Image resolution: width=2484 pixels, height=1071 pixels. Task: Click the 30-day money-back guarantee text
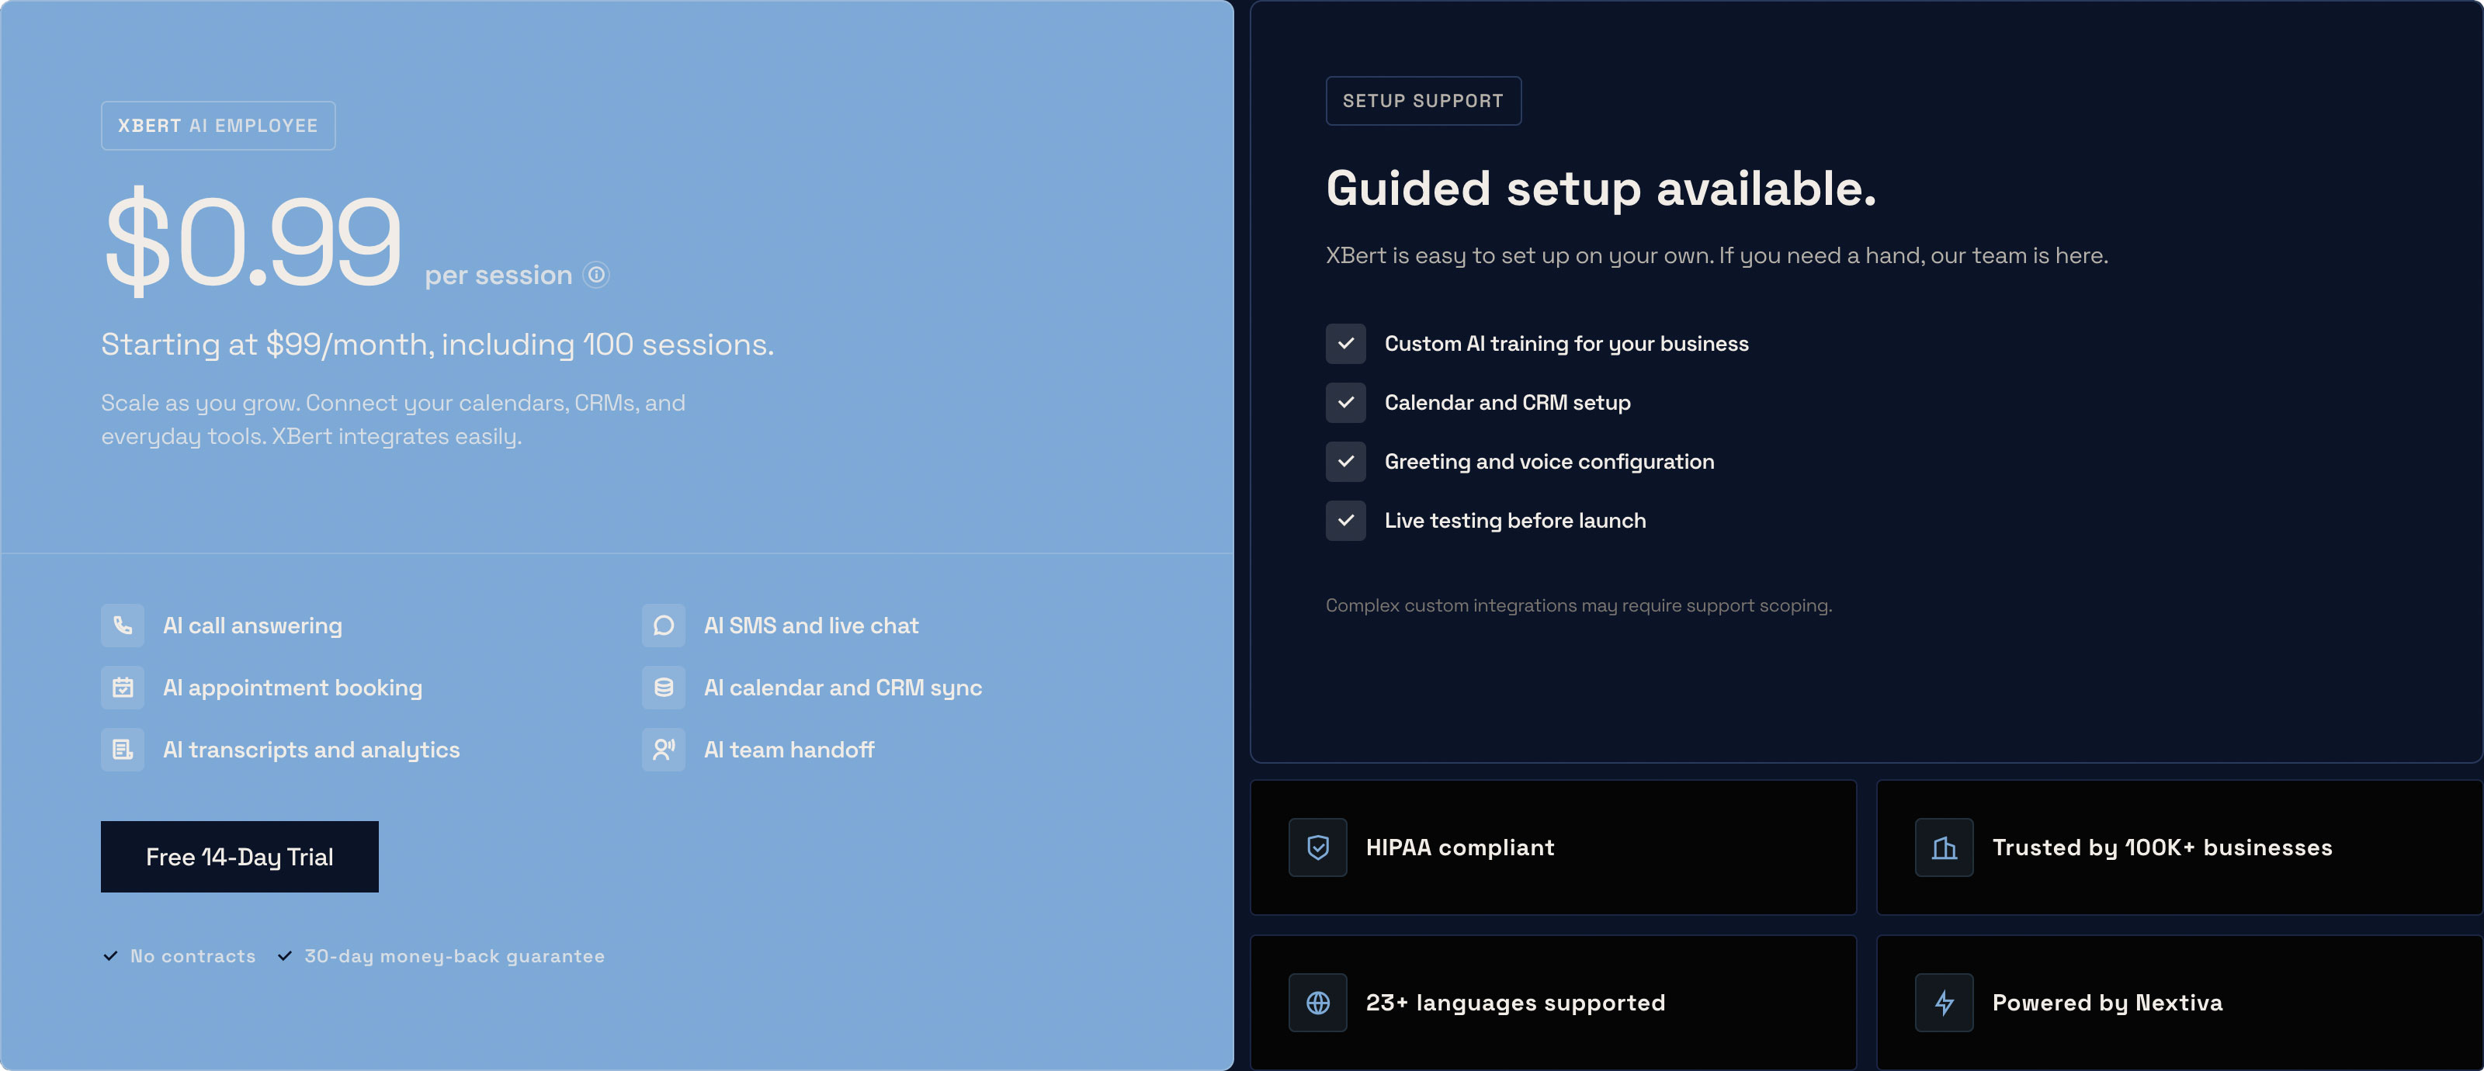click(x=454, y=956)
